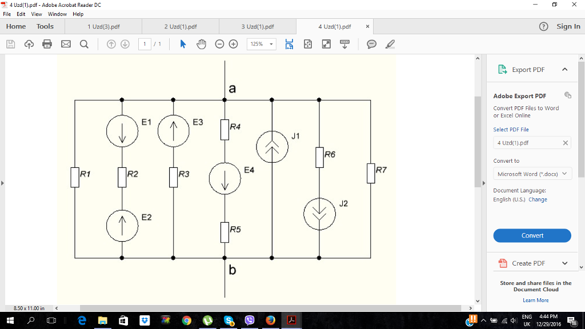Print the document
Image resolution: width=585 pixels, height=329 pixels.
[x=47, y=43]
